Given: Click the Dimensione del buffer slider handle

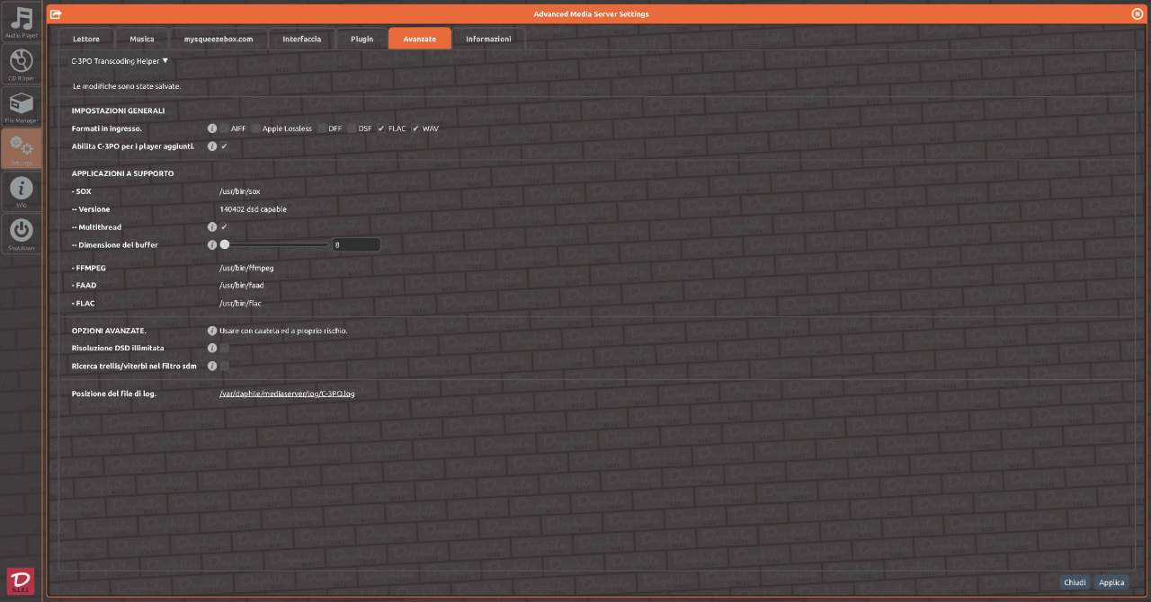Looking at the screenshot, I should pyautogui.click(x=225, y=244).
